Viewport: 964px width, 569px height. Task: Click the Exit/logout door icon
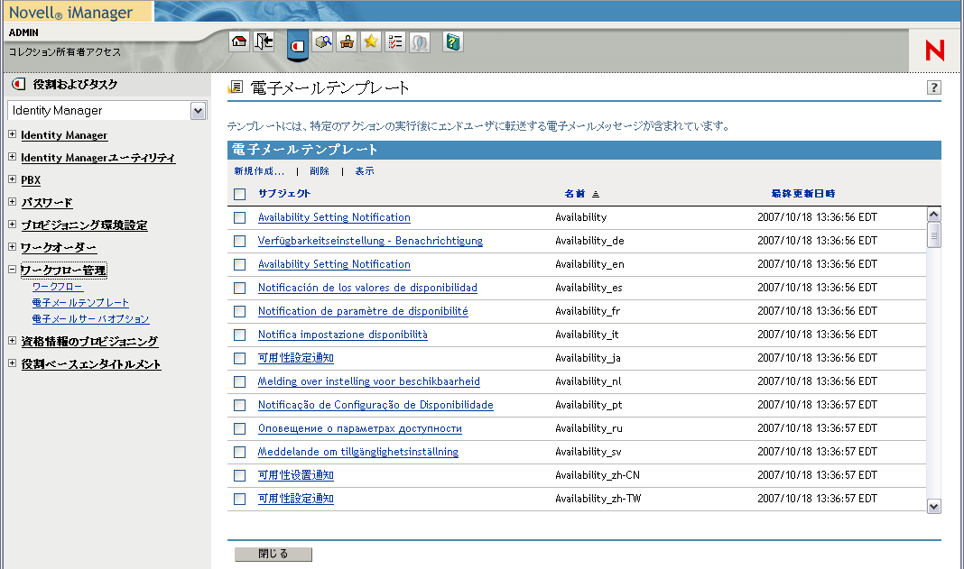[264, 41]
